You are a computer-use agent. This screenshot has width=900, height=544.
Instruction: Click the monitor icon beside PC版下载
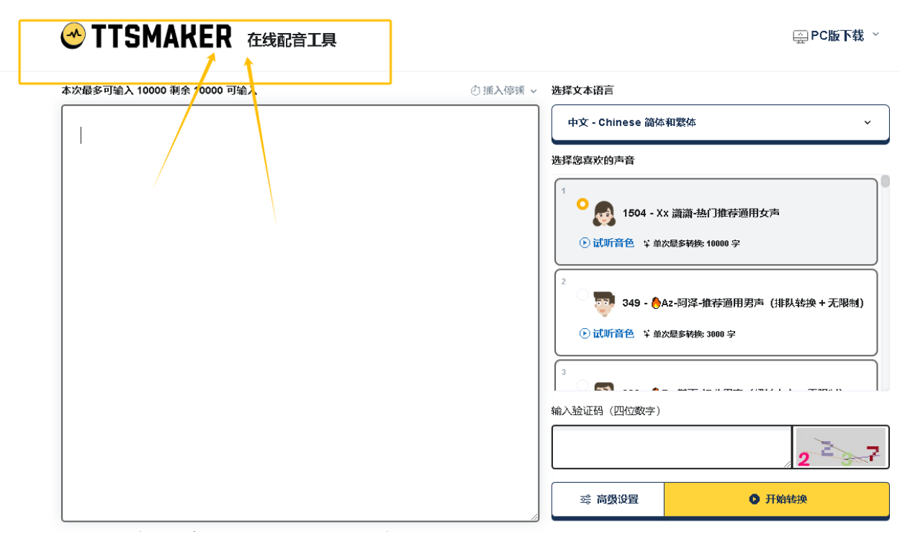pos(801,36)
